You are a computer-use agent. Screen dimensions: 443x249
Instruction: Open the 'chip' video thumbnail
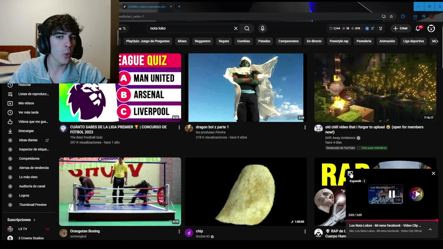[246, 192]
